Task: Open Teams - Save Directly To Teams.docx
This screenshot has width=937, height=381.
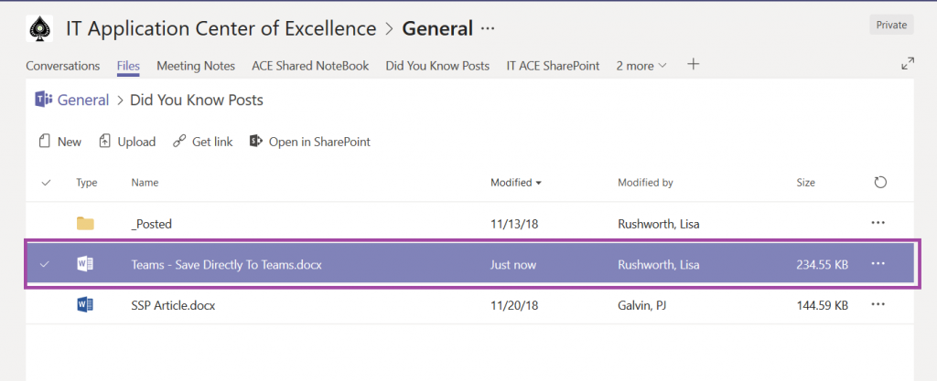Action: click(227, 265)
